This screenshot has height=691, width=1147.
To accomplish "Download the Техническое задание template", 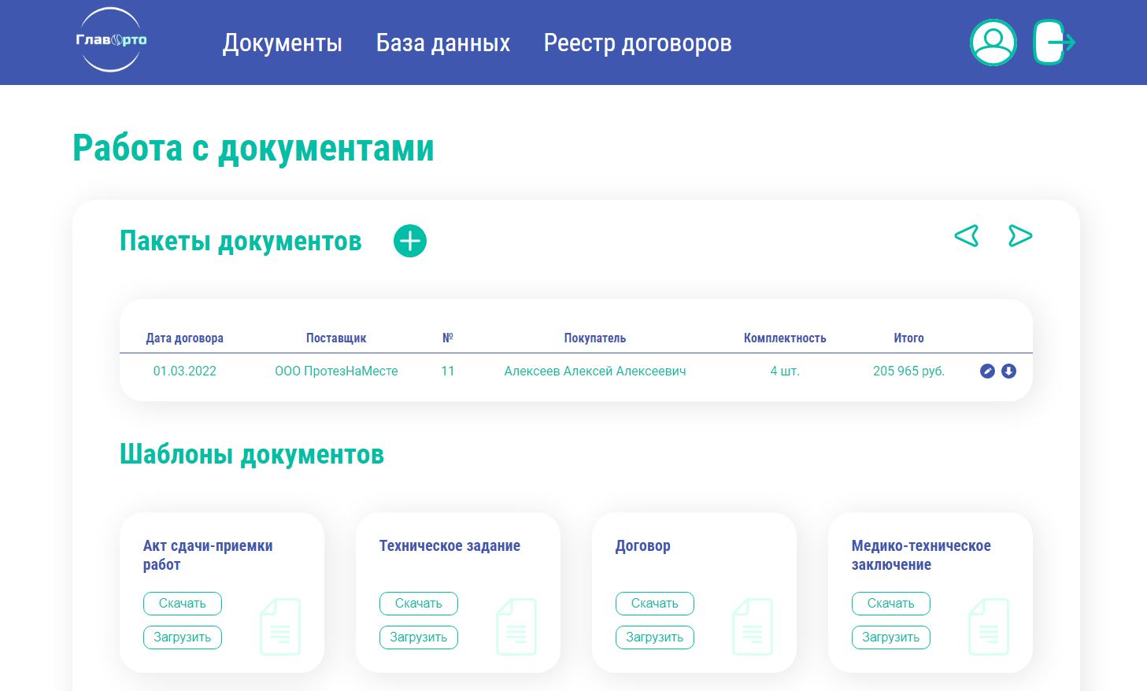I will point(419,604).
